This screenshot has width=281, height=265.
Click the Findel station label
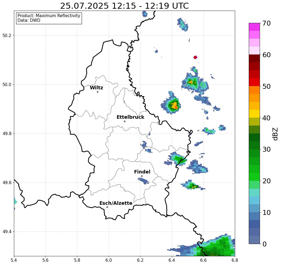click(142, 172)
